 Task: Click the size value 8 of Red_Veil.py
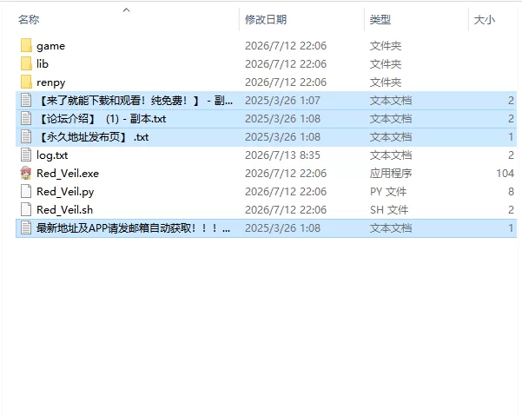click(x=511, y=191)
